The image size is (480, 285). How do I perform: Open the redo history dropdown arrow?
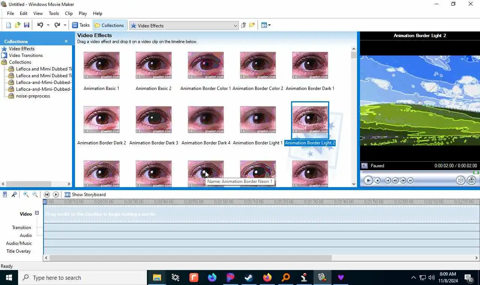(x=65, y=25)
